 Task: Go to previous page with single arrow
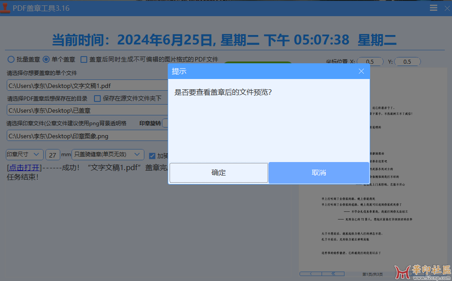(311, 273)
